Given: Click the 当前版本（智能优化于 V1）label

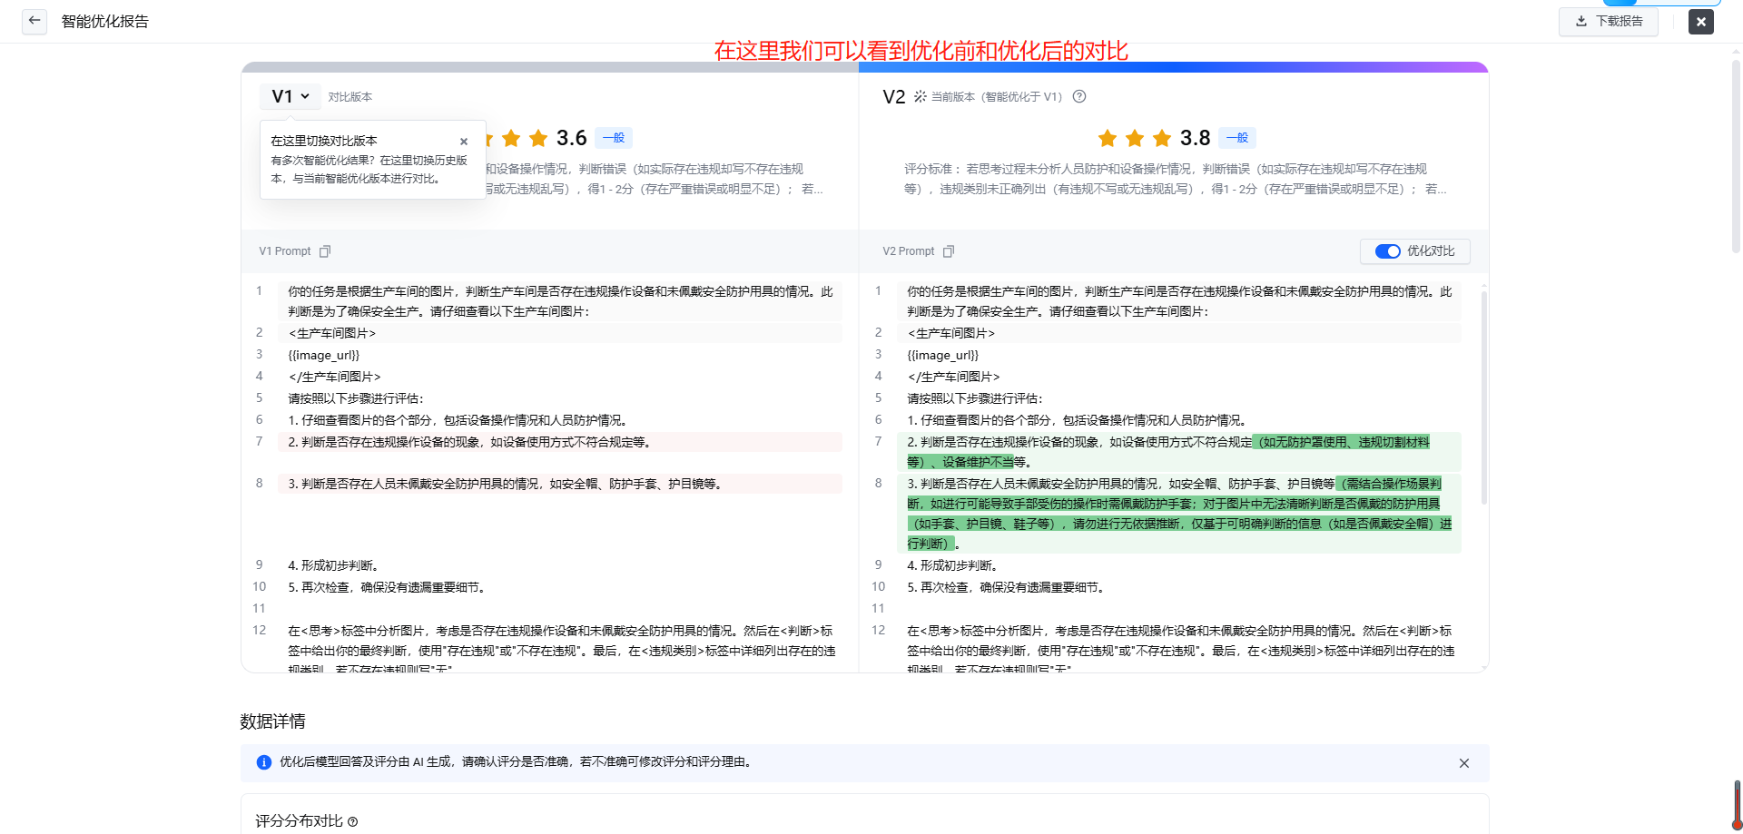Looking at the screenshot, I should click(997, 97).
